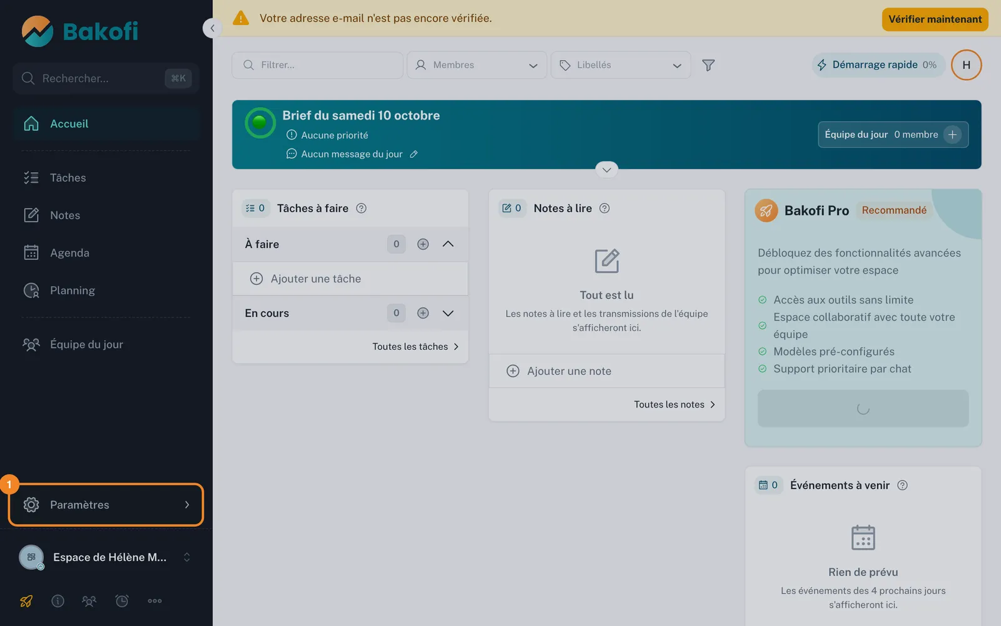Add a task in À faire section
1001x626 pixels.
[x=423, y=244]
